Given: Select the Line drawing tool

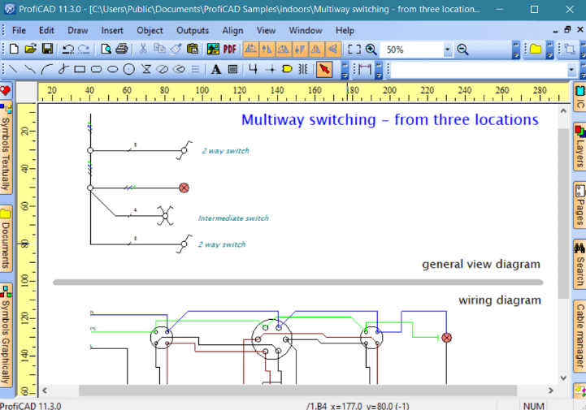Looking at the screenshot, I should (x=13, y=69).
